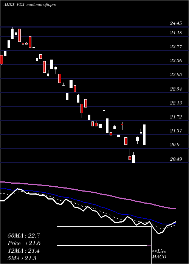Click the Price : 21.6 readout
The image size is (189, 264).
[24, 243]
